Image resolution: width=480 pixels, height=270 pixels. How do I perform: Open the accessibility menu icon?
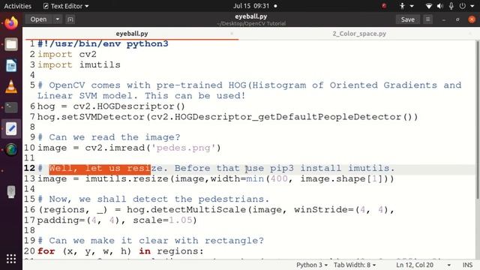point(402,6)
